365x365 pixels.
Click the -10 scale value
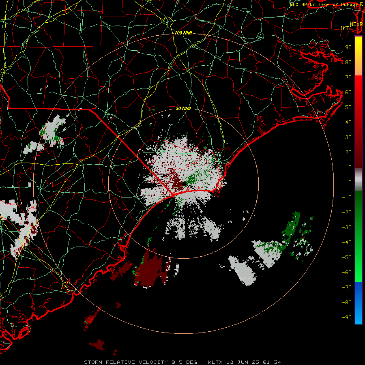[347, 198]
